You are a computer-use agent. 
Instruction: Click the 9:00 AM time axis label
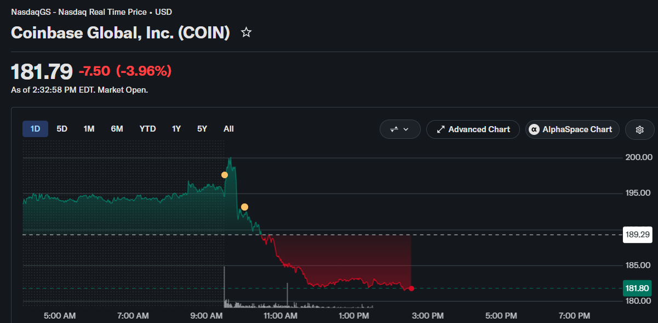coord(207,316)
